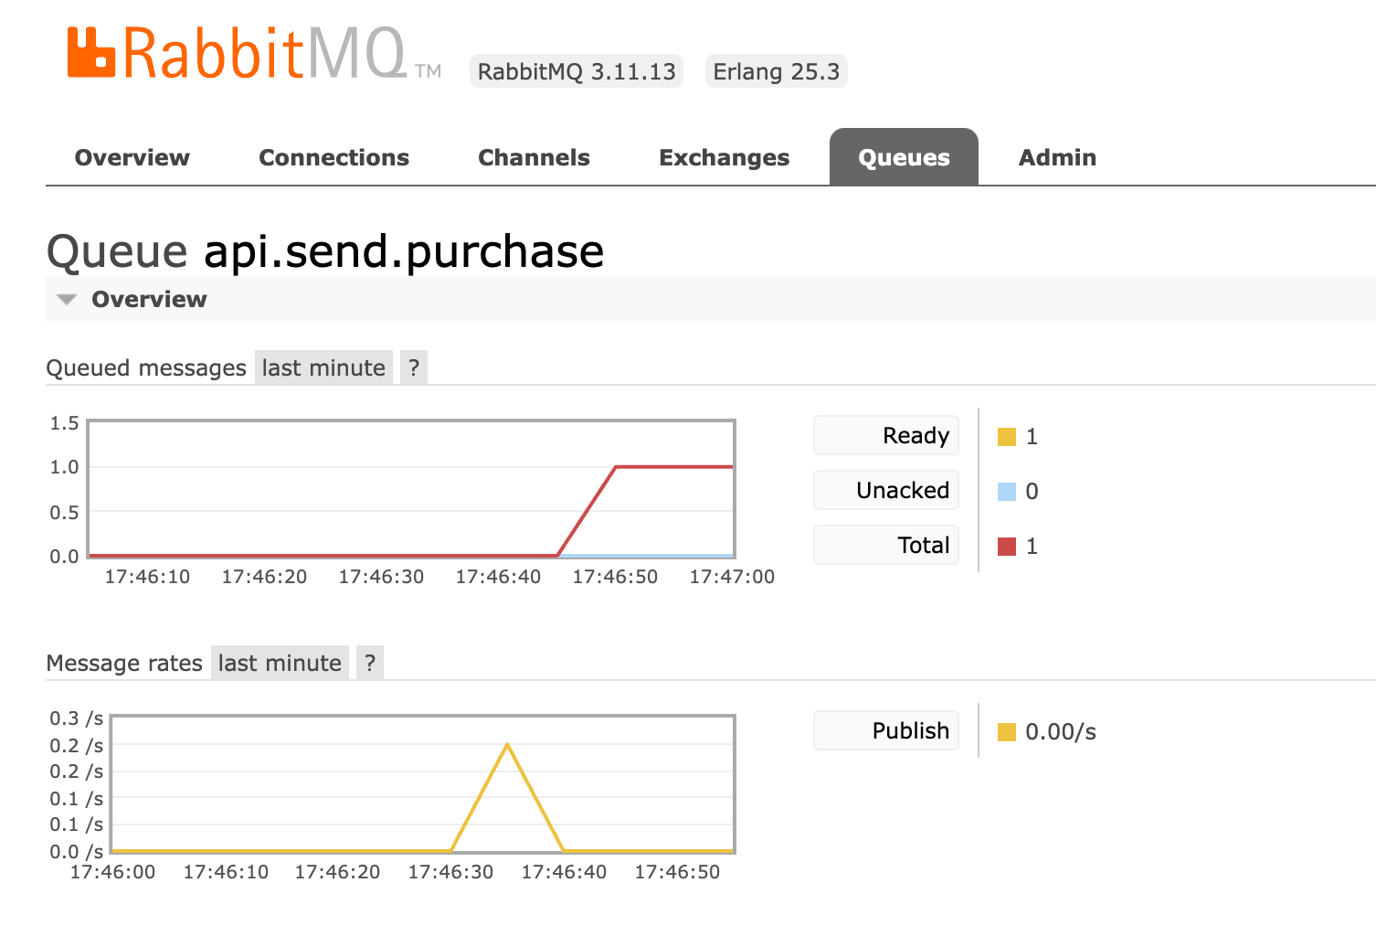The height and width of the screenshot is (936, 1376).
Task: Open the Admin tab
Action: coord(1057,156)
